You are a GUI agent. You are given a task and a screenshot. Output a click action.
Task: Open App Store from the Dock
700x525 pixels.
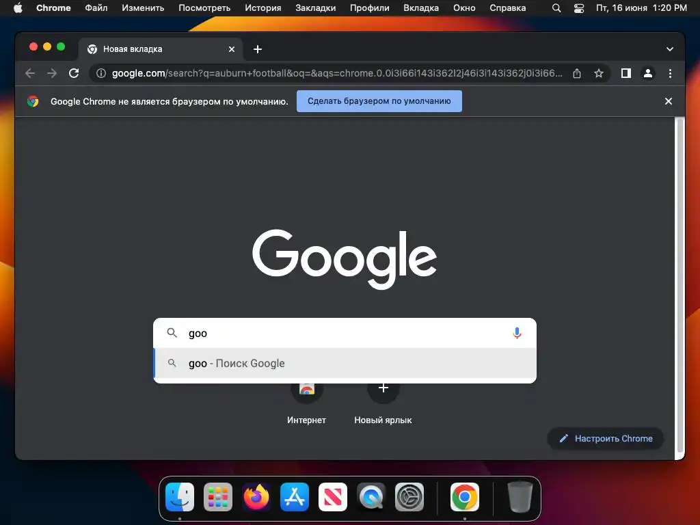click(x=294, y=497)
